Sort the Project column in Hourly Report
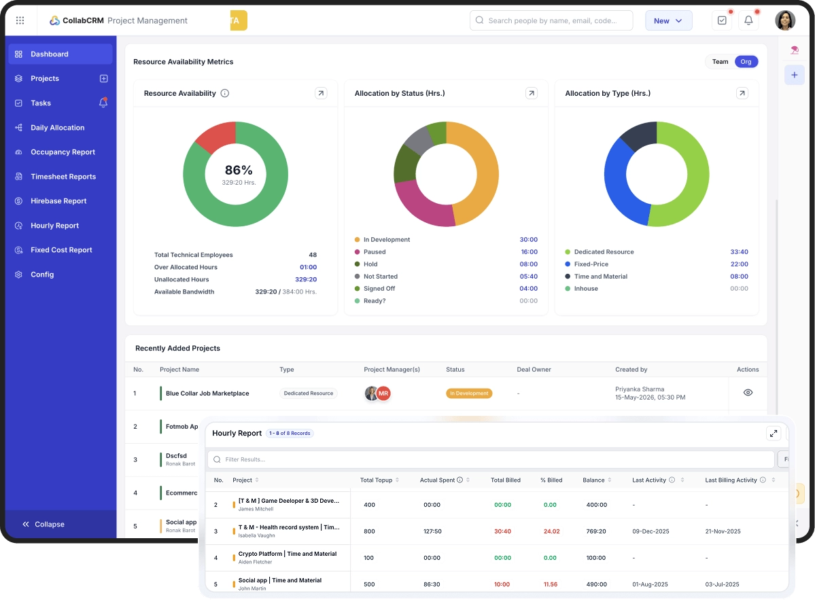Image resolution: width=815 pixels, height=600 pixels. pos(256,480)
